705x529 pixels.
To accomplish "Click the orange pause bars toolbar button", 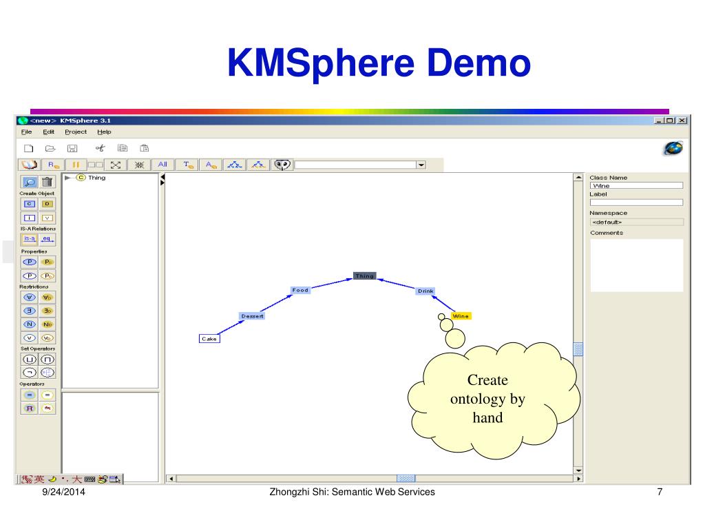I will [x=76, y=165].
